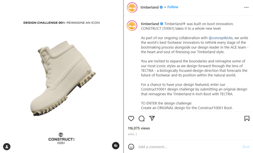
Task: Click the timberland username in the header
Action: 149,8
